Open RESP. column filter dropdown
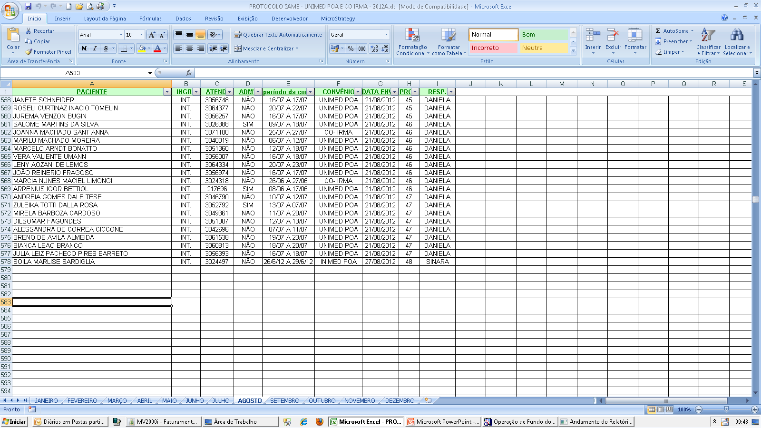This screenshot has width=761, height=428. 451,92
